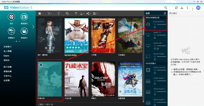Select the 冰雪奇缘 movie poster
This screenshot has width=204, height=106.
point(130,79)
